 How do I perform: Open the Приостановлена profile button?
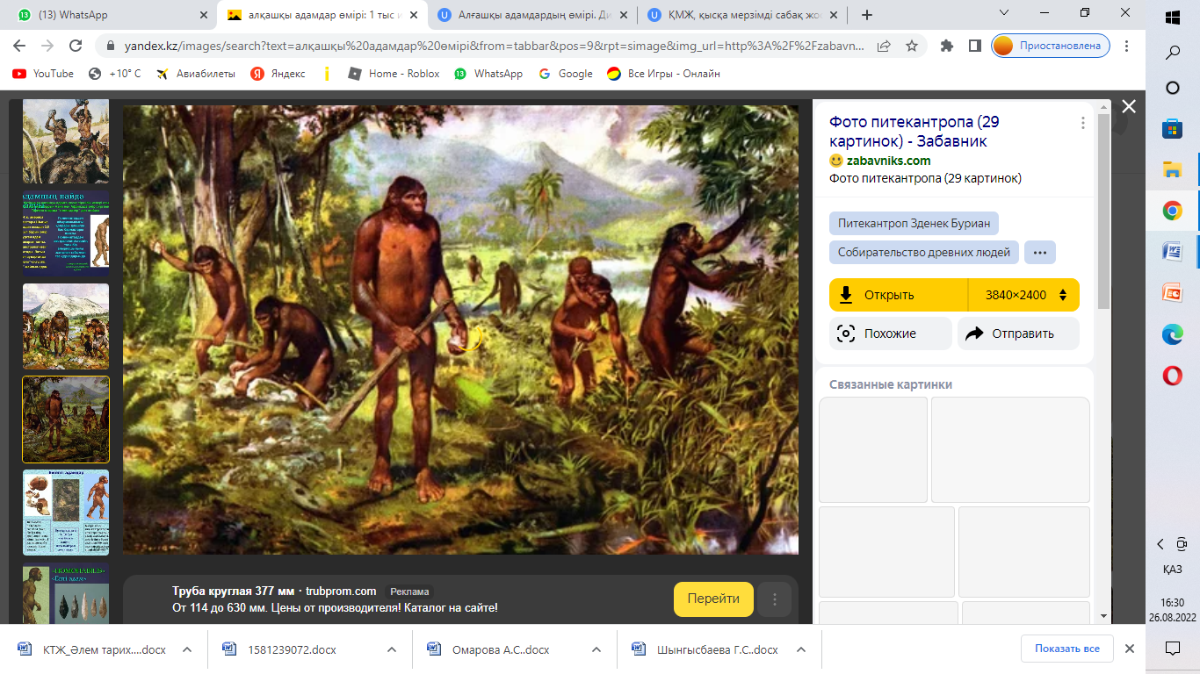(1051, 46)
